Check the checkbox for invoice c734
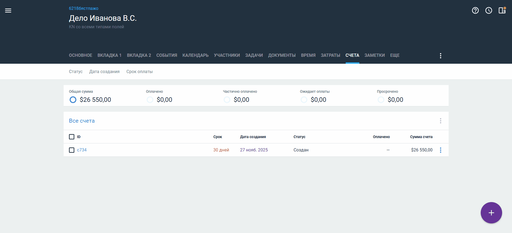 point(72,150)
